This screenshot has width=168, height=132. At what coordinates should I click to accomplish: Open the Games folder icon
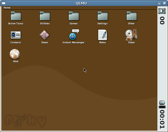74,16
